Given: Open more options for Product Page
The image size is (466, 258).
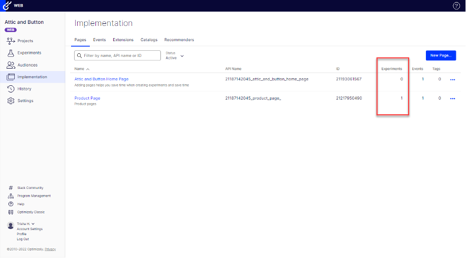Looking at the screenshot, I should pyautogui.click(x=452, y=99).
